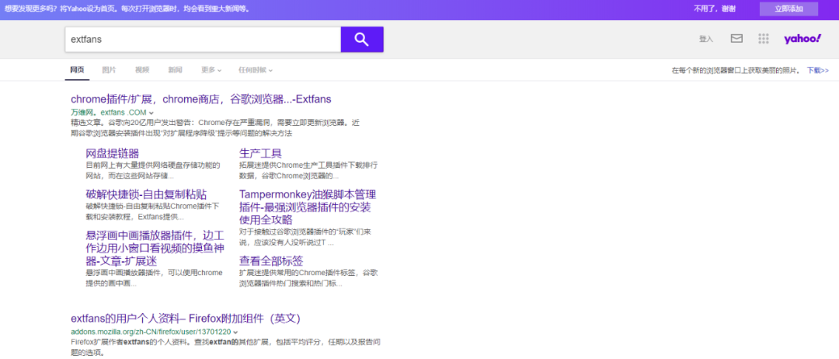Click the 想要发现更多吗 banner message text
Image resolution: width=839 pixels, height=359 pixels.
127,9
